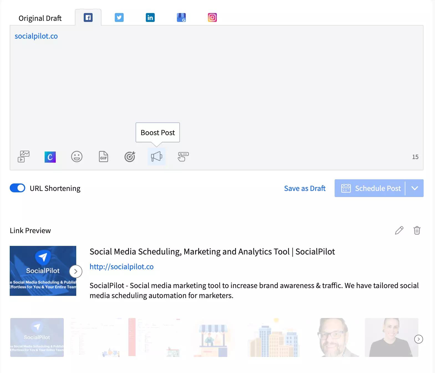Click the Boost Post megaphone icon

156,157
